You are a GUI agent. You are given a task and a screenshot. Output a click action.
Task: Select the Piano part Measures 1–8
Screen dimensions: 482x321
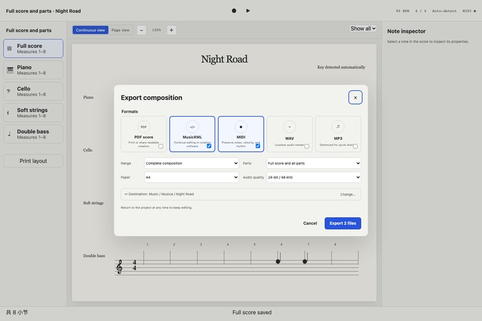[33, 70]
